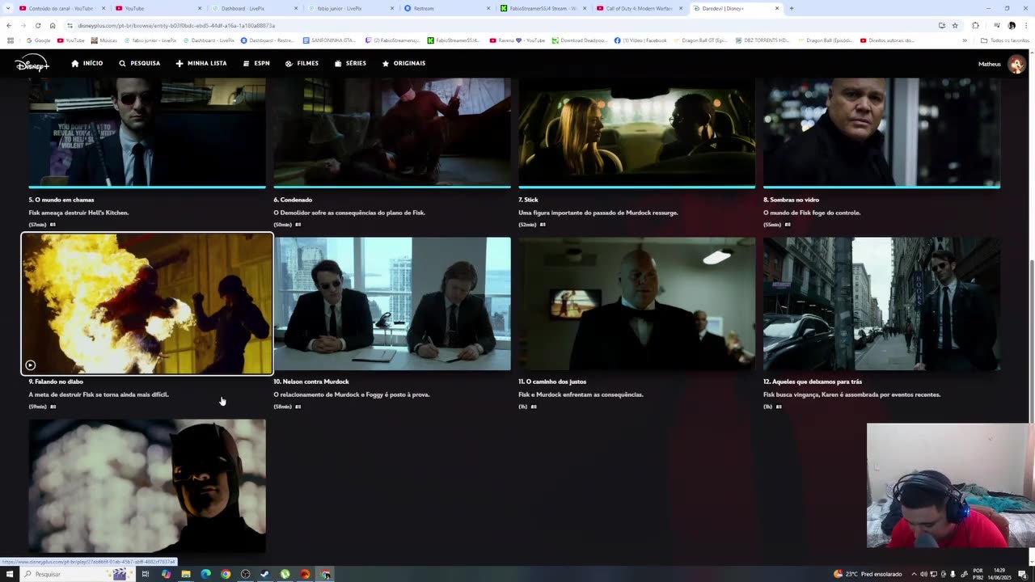
Task: Click the page vertical scrollbar
Action: click(x=1031, y=307)
